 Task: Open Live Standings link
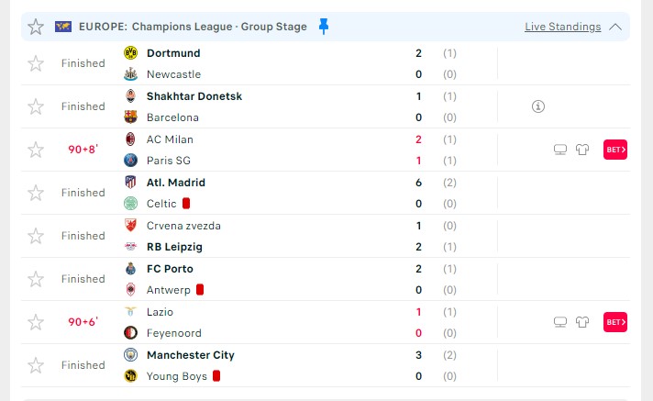click(x=562, y=27)
